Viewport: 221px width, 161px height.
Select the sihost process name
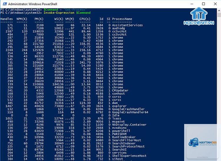[x=118, y=159]
